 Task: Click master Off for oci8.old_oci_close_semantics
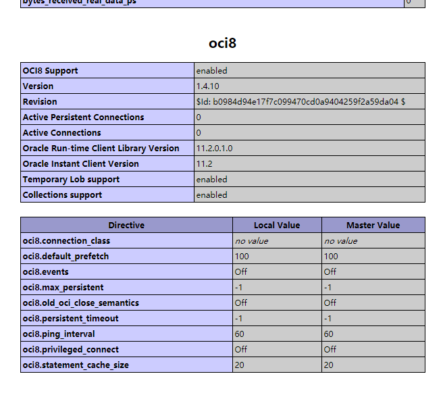[x=330, y=303]
